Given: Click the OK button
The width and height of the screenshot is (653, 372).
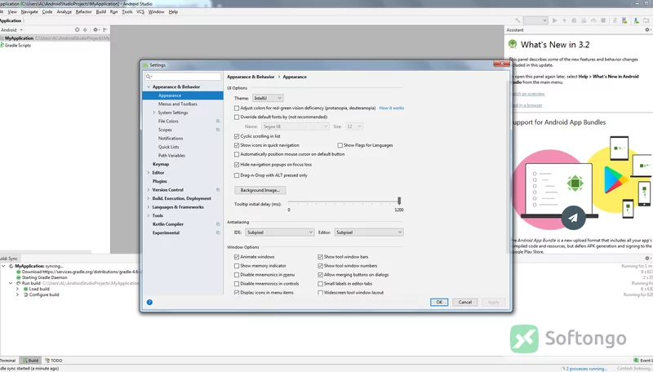Looking at the screenshot, I should point(439,302).
